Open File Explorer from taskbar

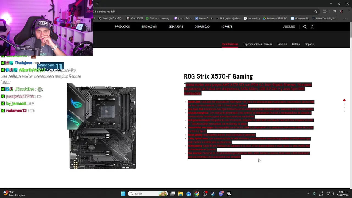pos(180,194)
